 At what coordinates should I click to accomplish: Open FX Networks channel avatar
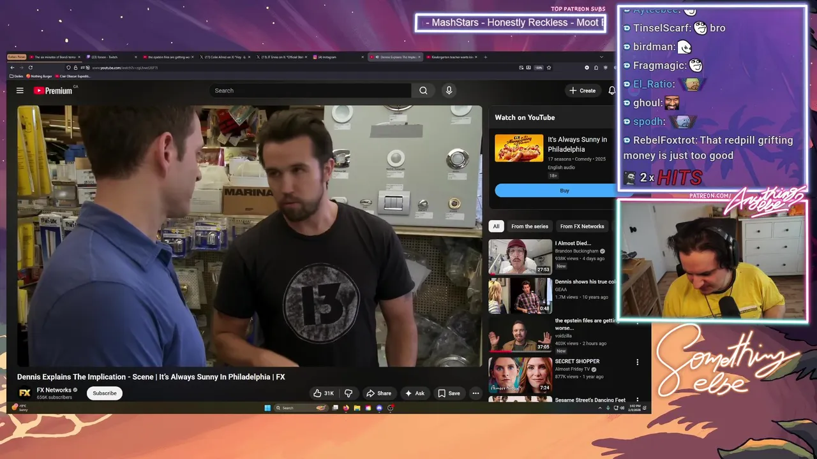[x=25, y=393]
